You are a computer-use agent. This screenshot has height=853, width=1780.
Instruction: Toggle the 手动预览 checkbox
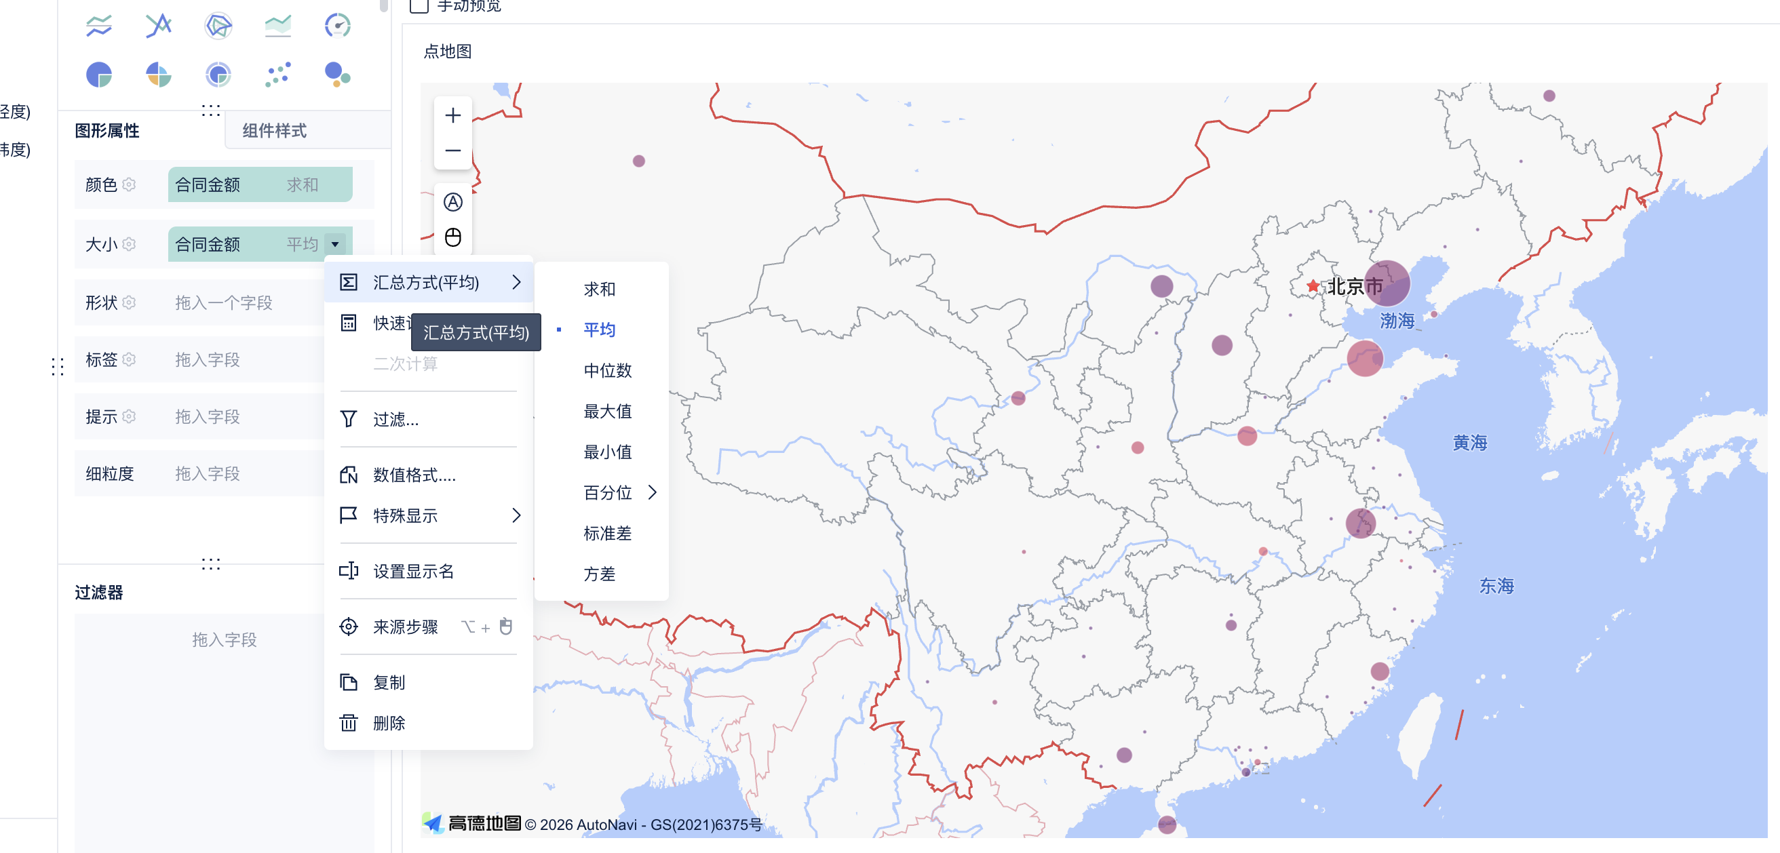click(x=419, y=6)
